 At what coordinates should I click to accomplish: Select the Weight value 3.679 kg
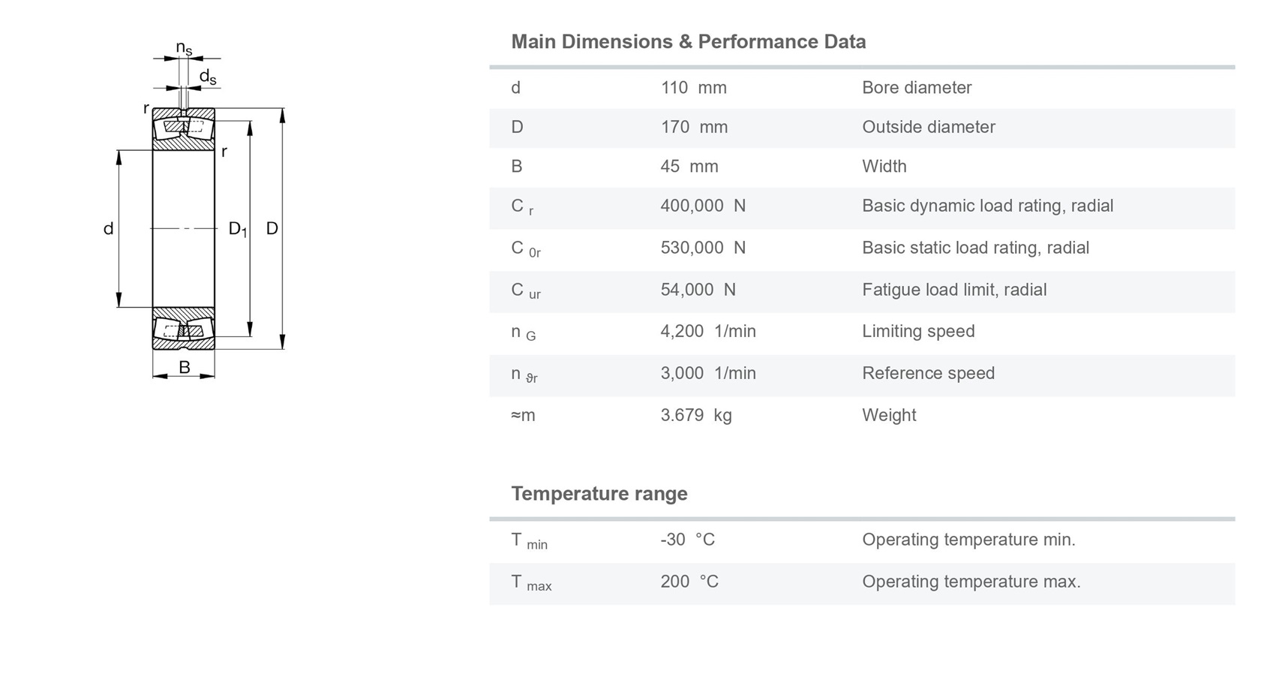(695, 415)
